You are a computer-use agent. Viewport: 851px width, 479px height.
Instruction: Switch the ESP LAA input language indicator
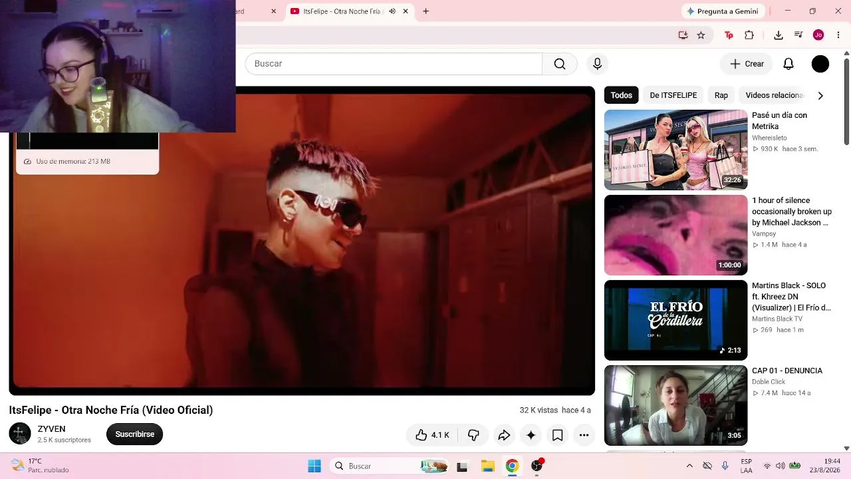[x=747, y=466]
